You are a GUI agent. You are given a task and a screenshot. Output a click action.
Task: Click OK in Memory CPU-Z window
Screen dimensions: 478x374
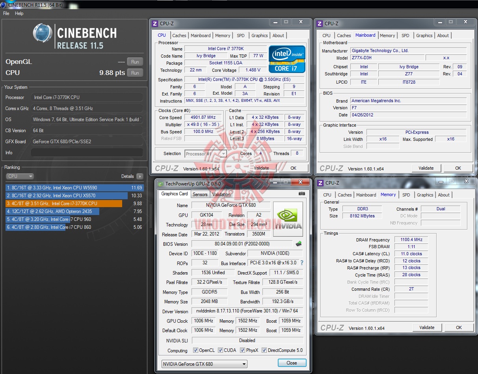tap(459, 327)
